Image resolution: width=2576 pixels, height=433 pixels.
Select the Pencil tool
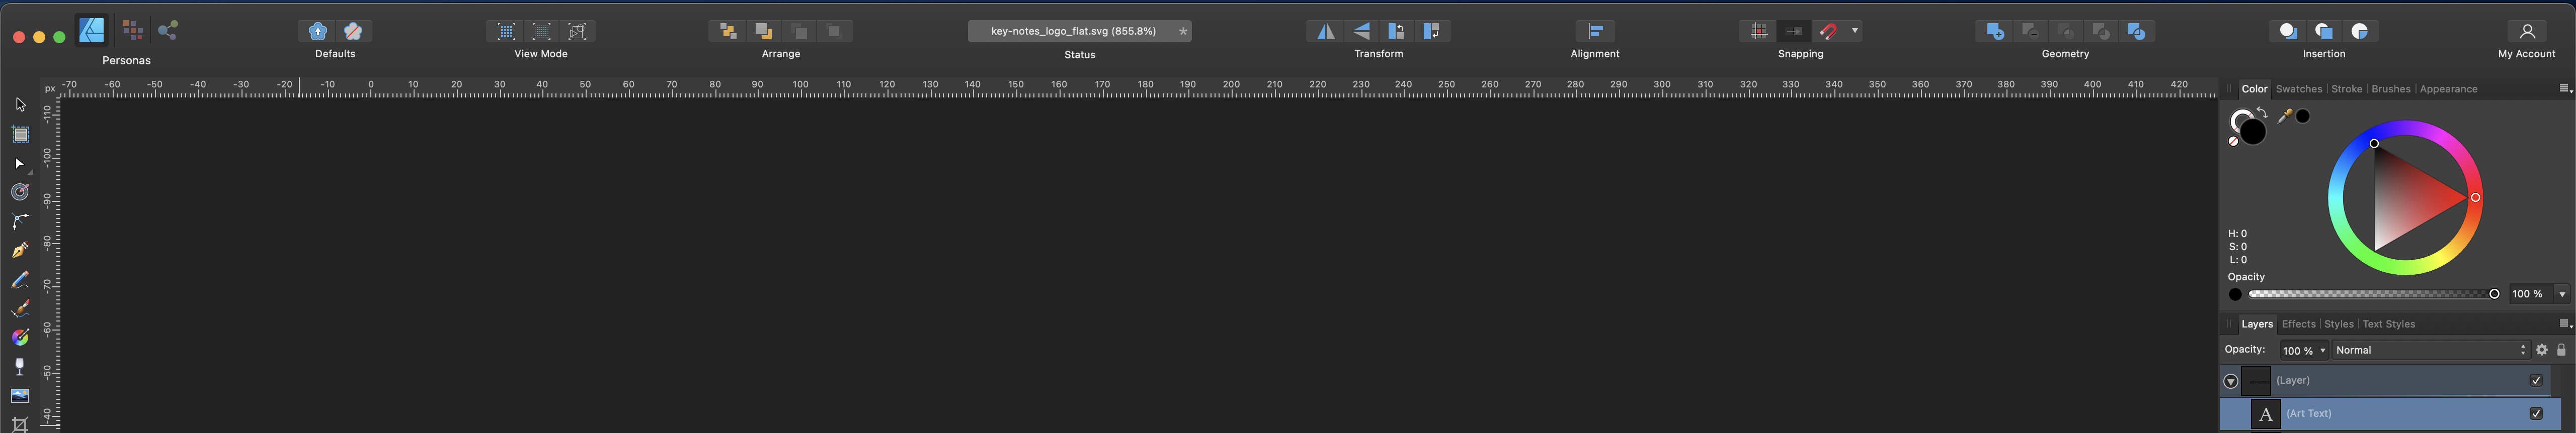pos(20,279)
